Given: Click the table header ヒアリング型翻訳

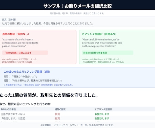Looking at the screenshot, I should tap(103, 109).
